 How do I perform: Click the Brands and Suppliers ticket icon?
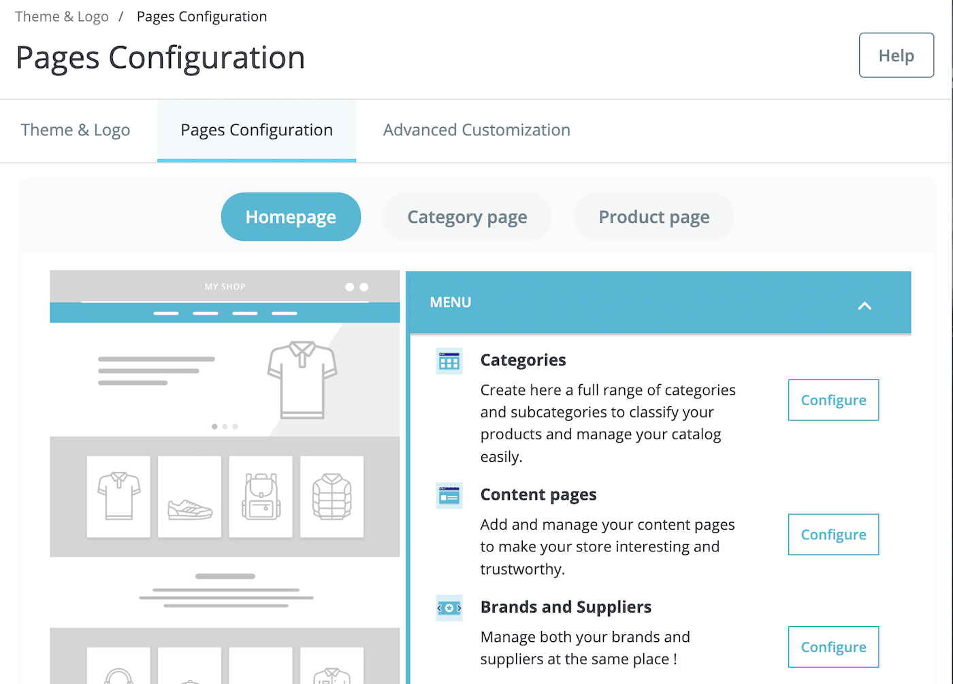click(x=449, y=607)
